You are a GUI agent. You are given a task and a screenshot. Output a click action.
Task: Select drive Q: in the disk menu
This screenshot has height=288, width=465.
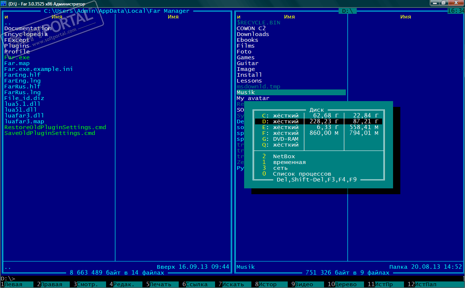coord(319,145)
